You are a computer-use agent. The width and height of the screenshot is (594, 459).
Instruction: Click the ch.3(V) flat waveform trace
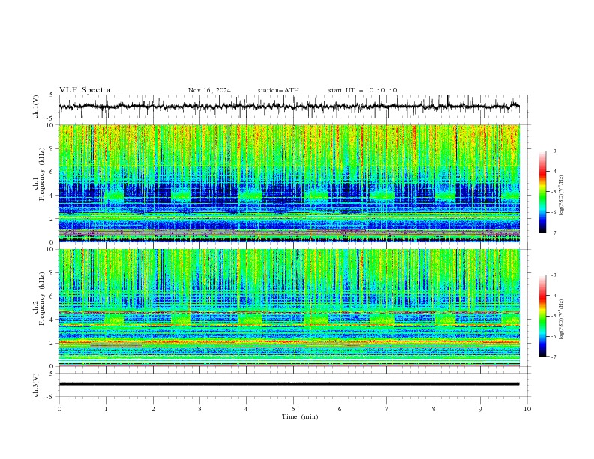pyautogui.click(x=289, y=384)
